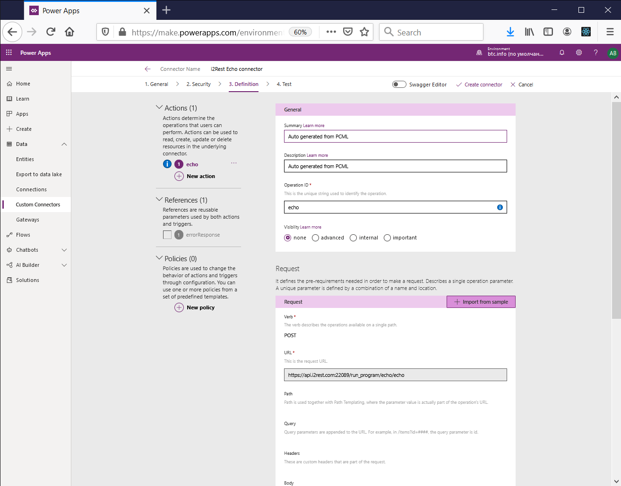The width and height of the screenshot is (621, 486).
Task: Open the Environment selector in header
Action: 510,52
